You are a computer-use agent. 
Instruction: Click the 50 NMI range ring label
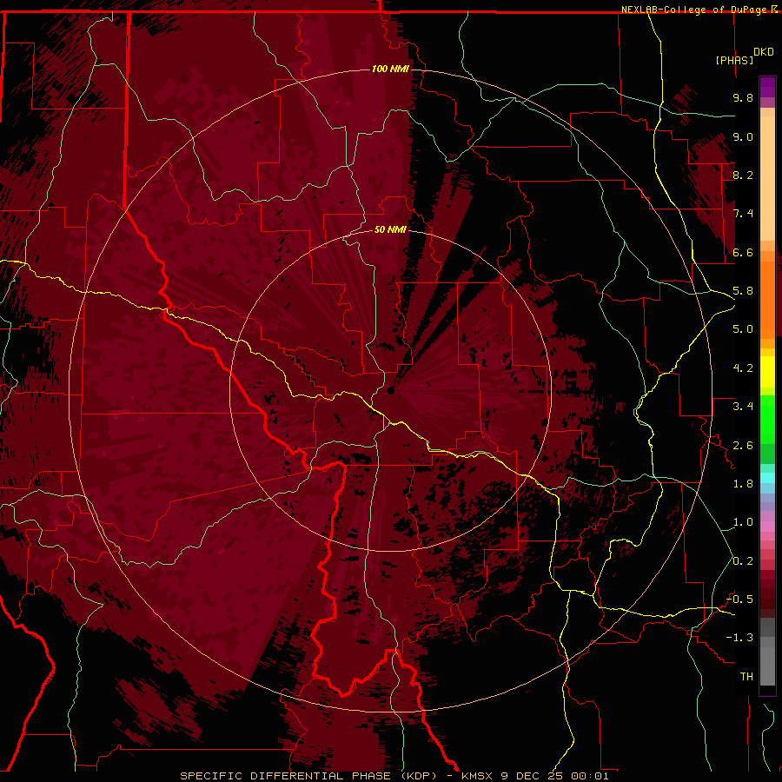390,229
